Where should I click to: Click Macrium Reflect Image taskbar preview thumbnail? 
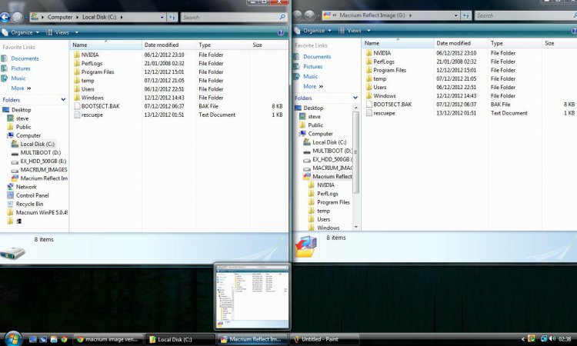pos(252,296)
